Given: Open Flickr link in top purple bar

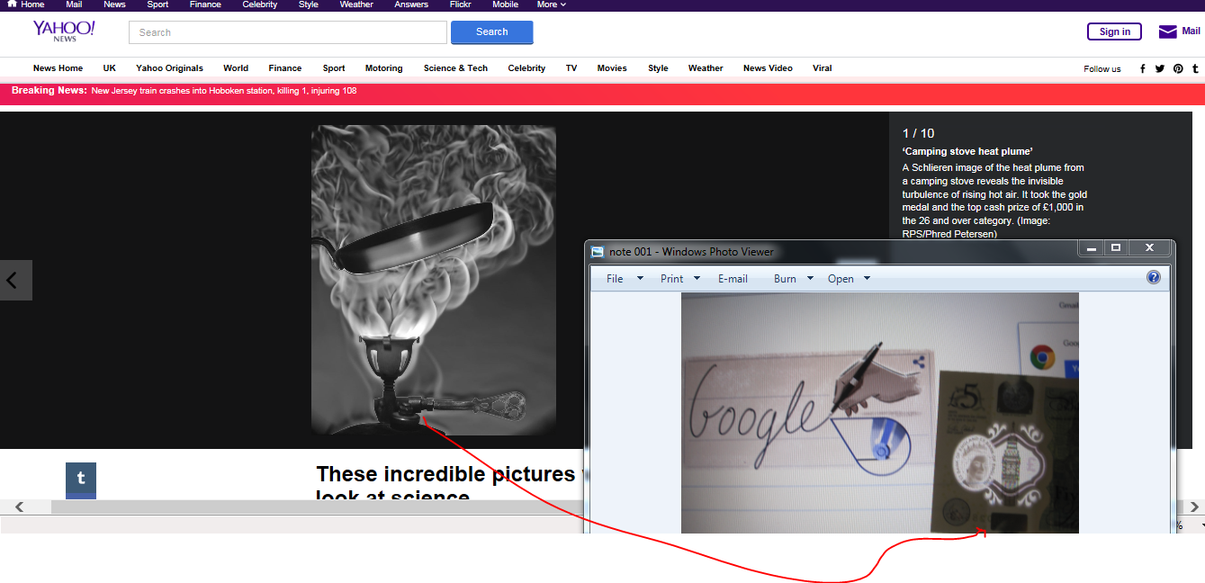Looking at the screenshot, I should 460,4.
